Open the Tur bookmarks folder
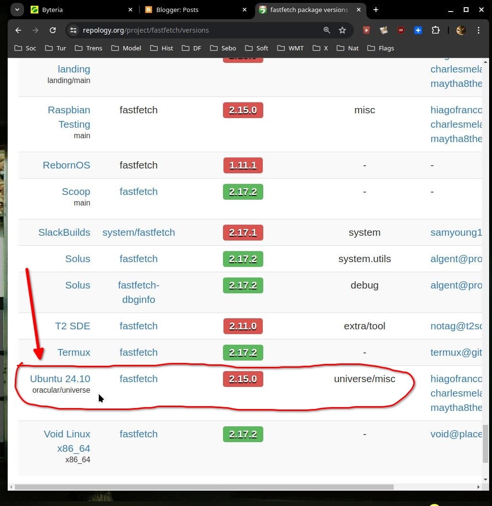The width and height of the screenshot is (492, 506). pyautogui.click(x=56, y=48)
